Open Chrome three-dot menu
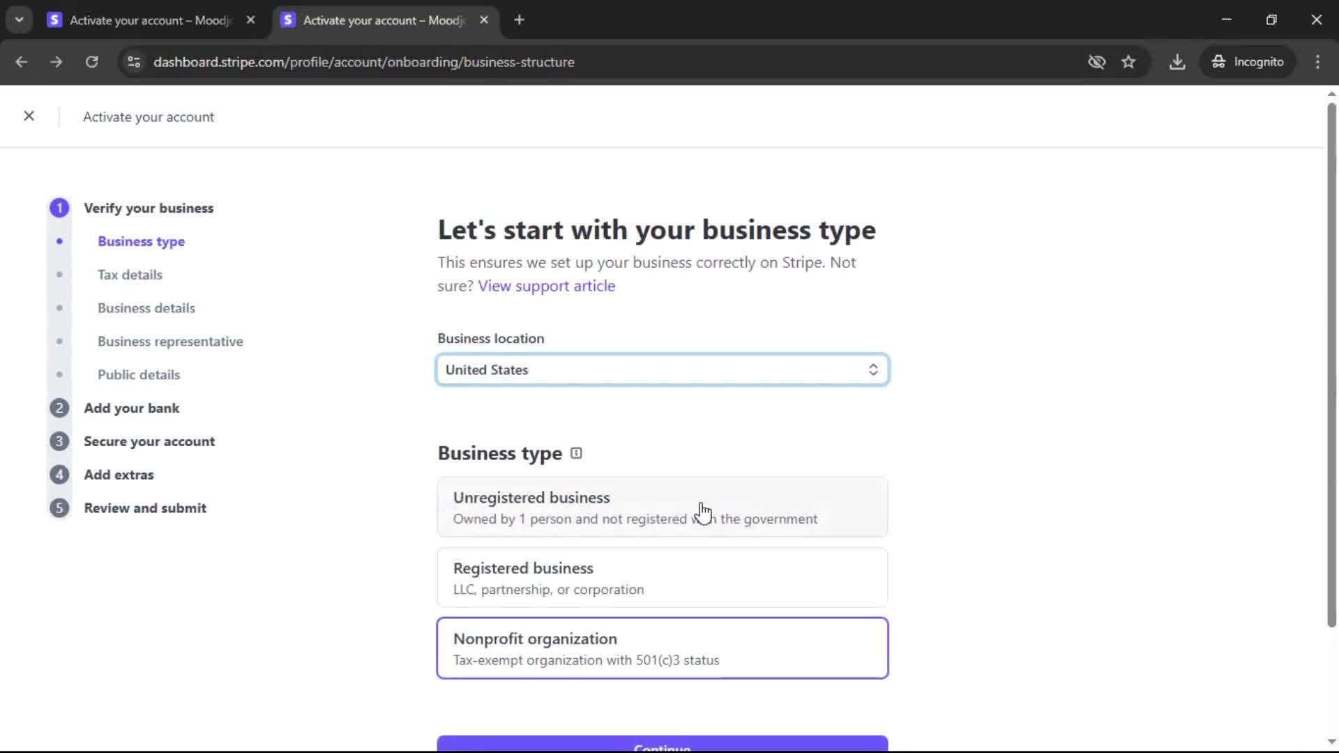This screenshot has height=753, width=1339. 1317,62
